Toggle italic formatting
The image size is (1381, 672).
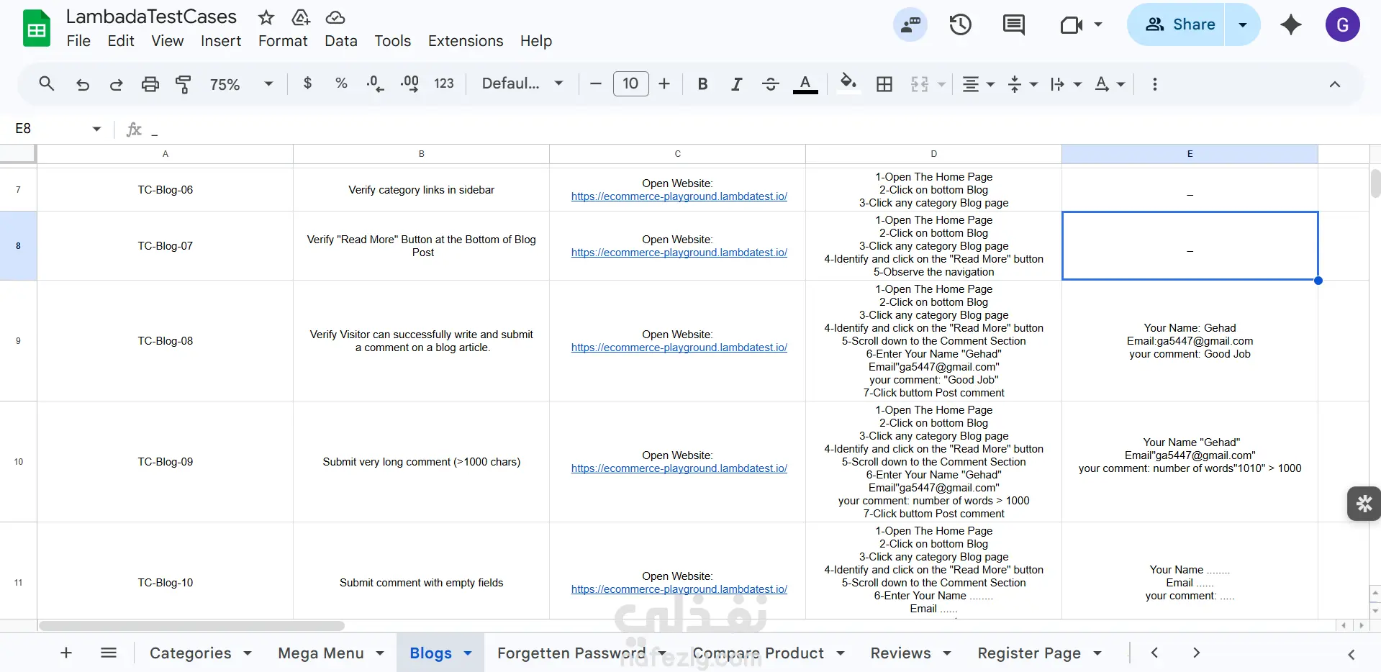[x=736, y=84]
